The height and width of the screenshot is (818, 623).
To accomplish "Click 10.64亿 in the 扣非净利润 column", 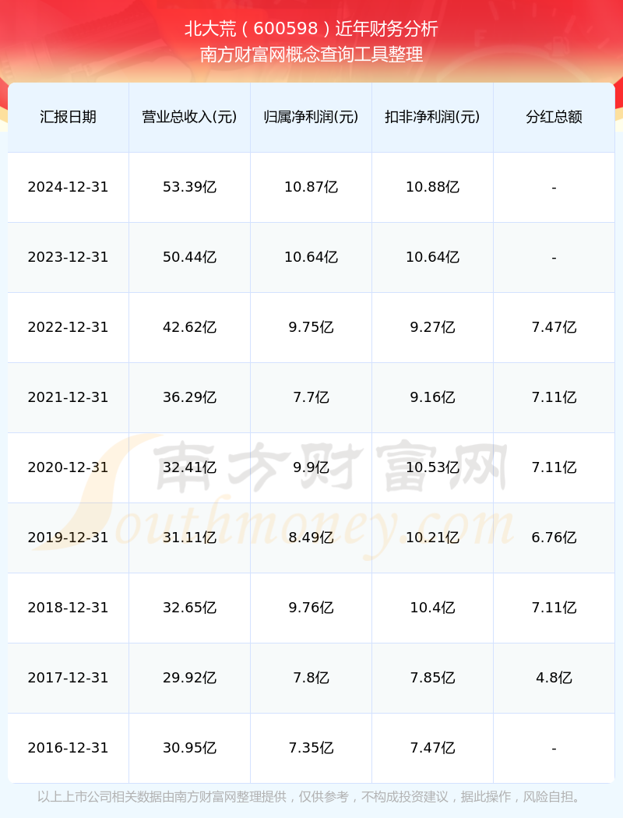I will [433, 257].
